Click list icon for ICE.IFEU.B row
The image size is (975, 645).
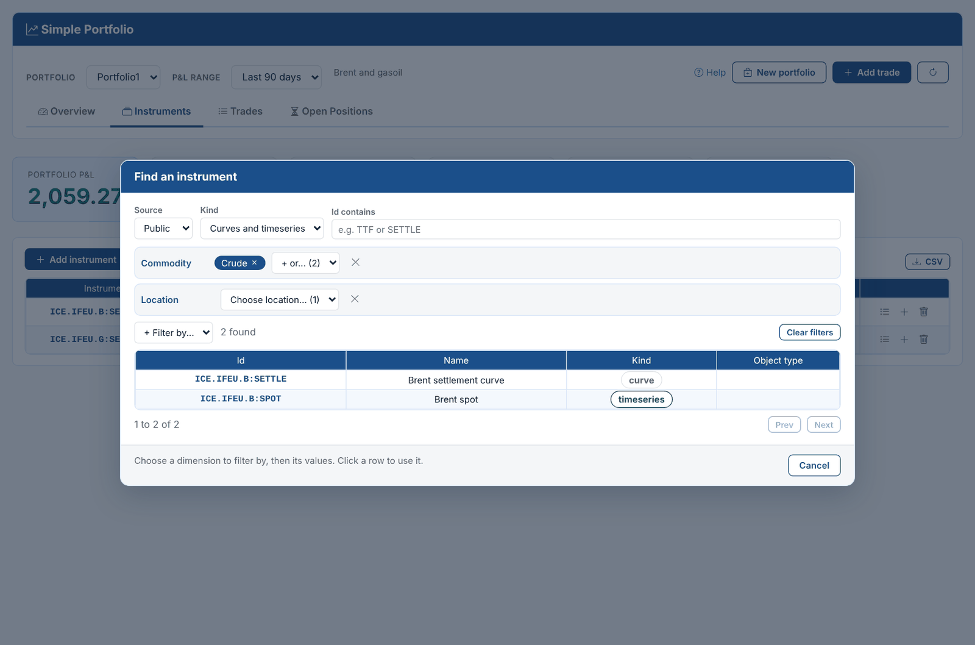[x=885, y=312]
